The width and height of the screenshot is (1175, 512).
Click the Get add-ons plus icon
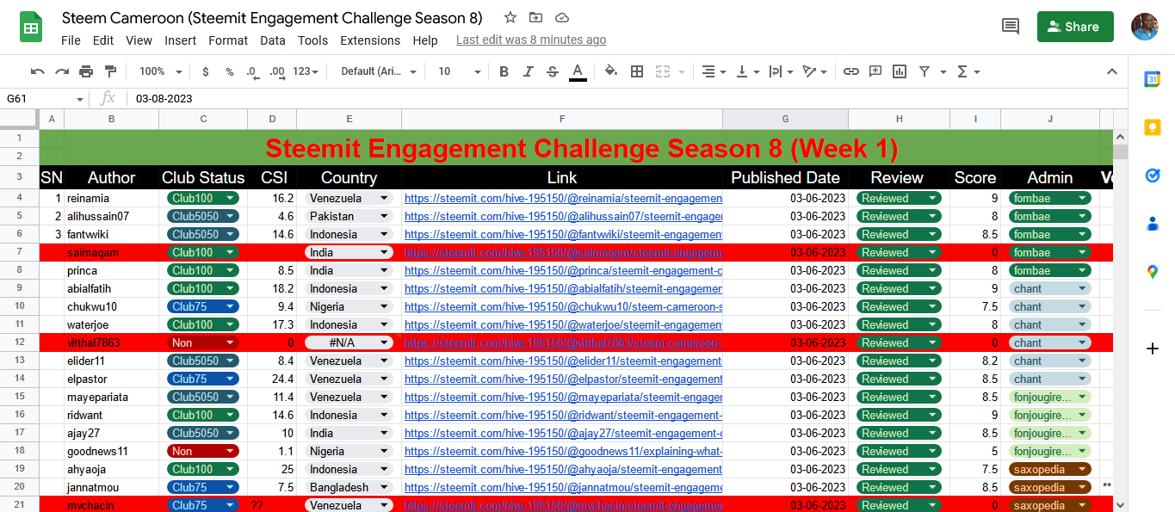[x=1153, y=349]
